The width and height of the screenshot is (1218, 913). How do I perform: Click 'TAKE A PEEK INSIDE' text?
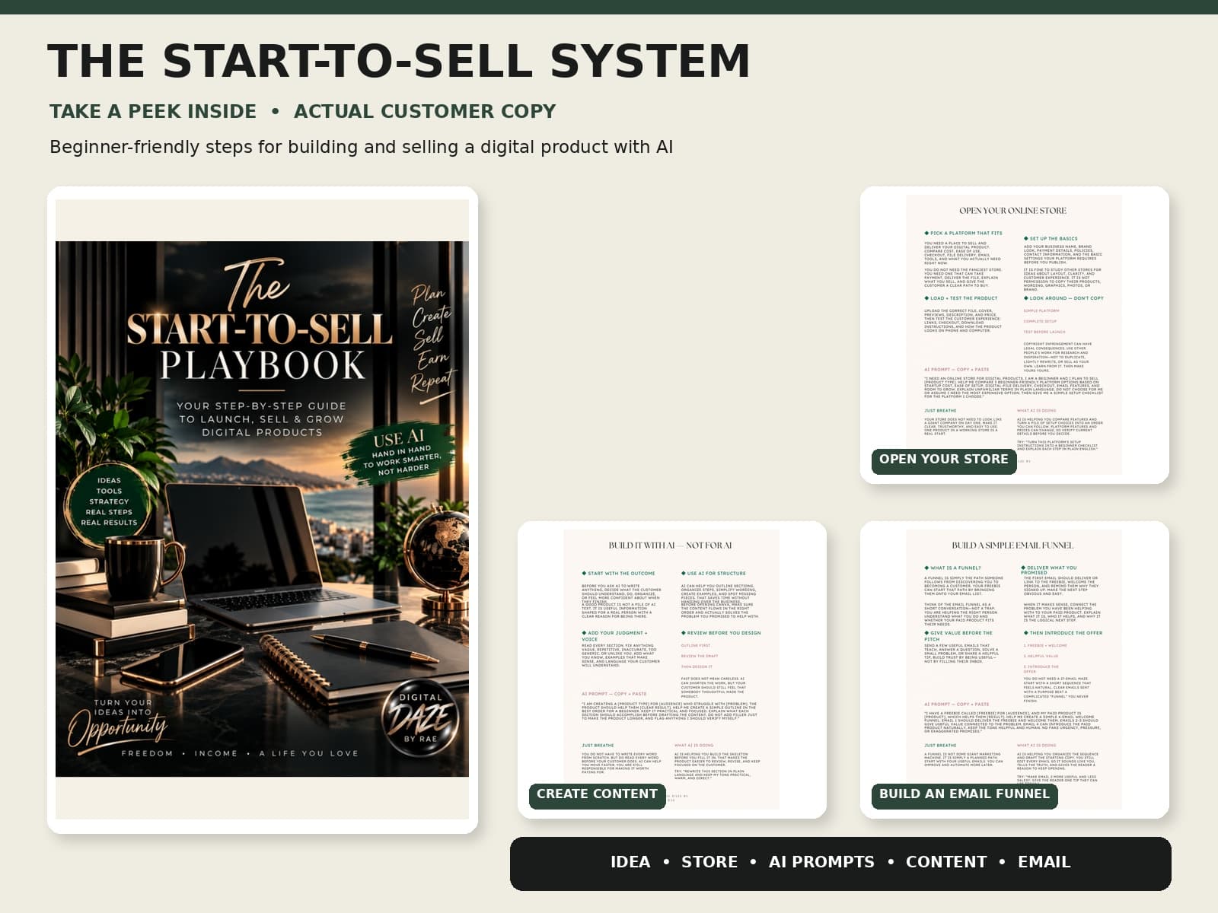(x=153, y=111)
